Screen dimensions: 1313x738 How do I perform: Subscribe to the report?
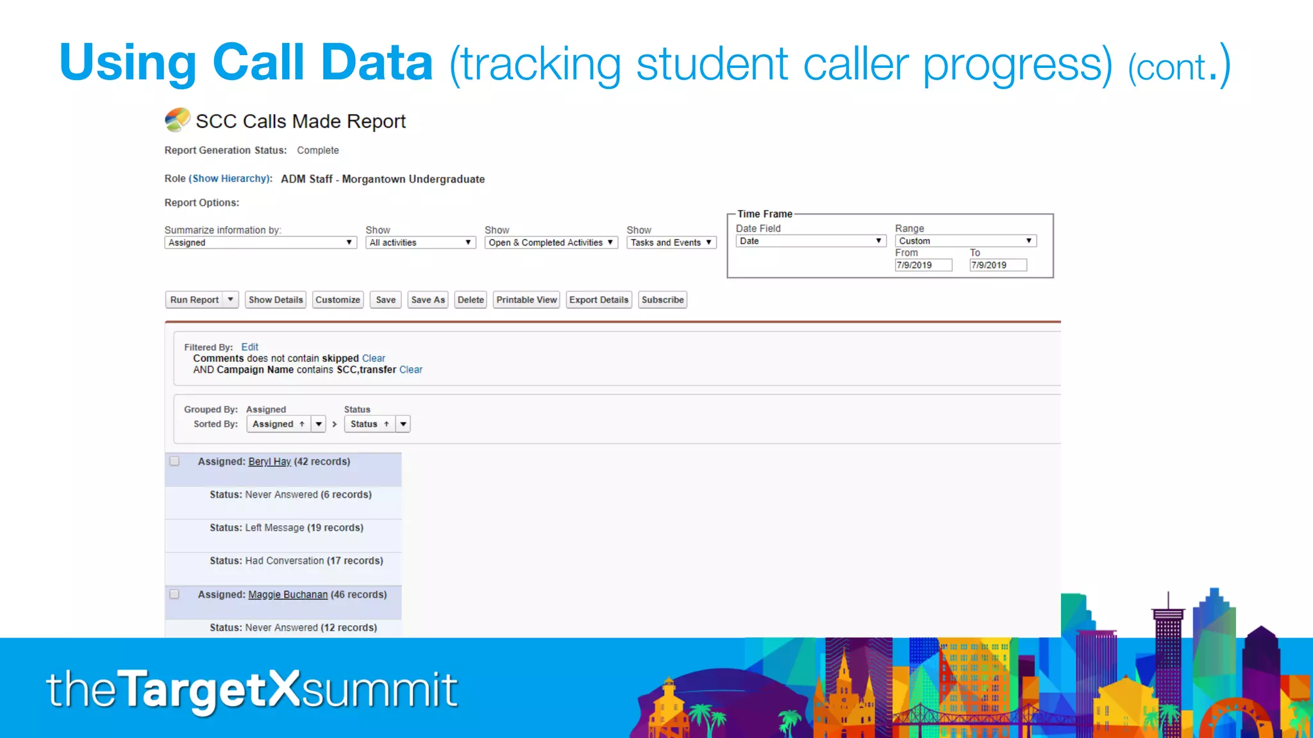point(662,300)
